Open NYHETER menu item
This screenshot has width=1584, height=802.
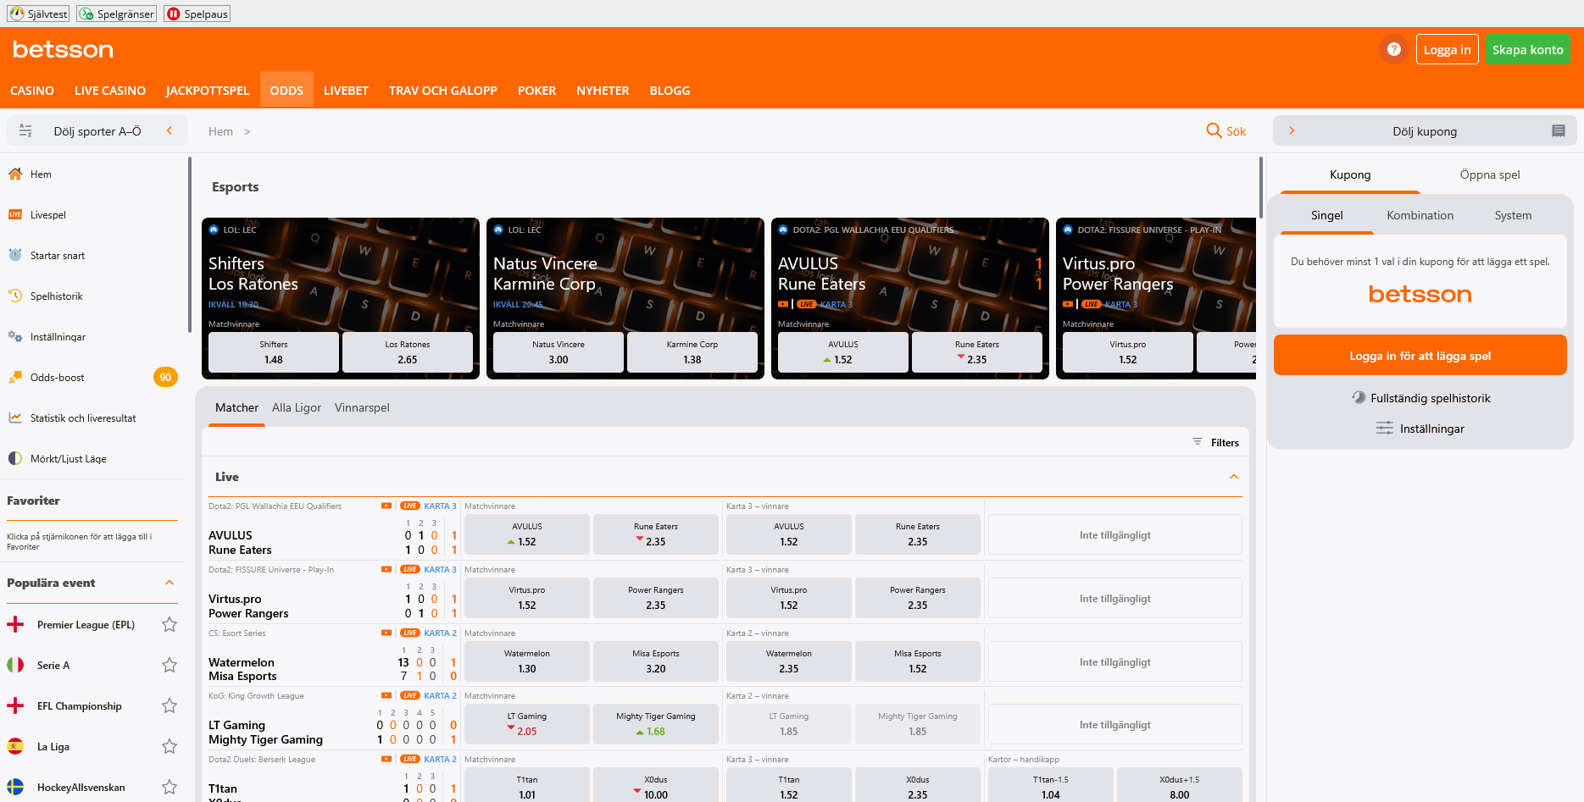(603, 91)
